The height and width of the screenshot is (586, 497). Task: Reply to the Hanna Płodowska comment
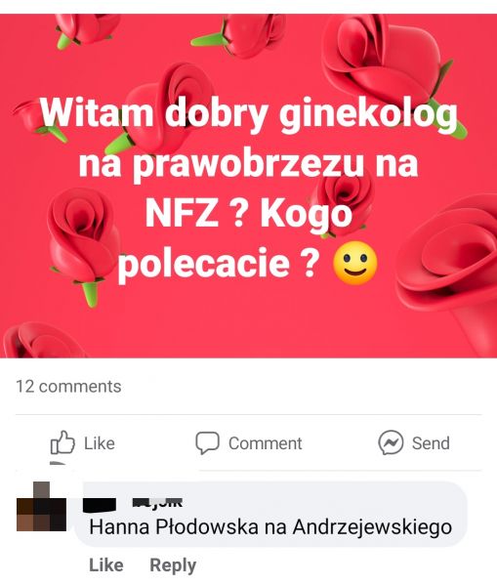[173, 565]
